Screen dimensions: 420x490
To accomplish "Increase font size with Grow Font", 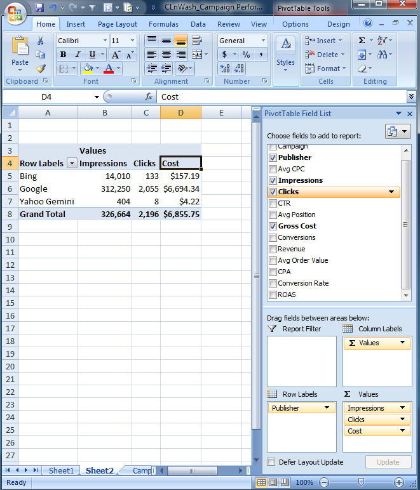I will pyautogui.click(x=116, y=55).
